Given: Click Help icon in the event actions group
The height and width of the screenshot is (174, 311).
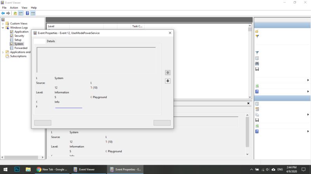Looking at the screenshot, I should click(x=257, y=131).
